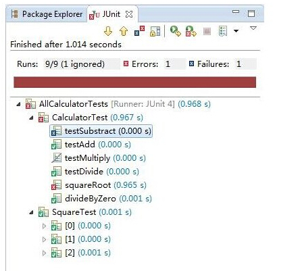Select the divideByZero test
Viewport: 302px width, 271px height.
click(101, 199)
